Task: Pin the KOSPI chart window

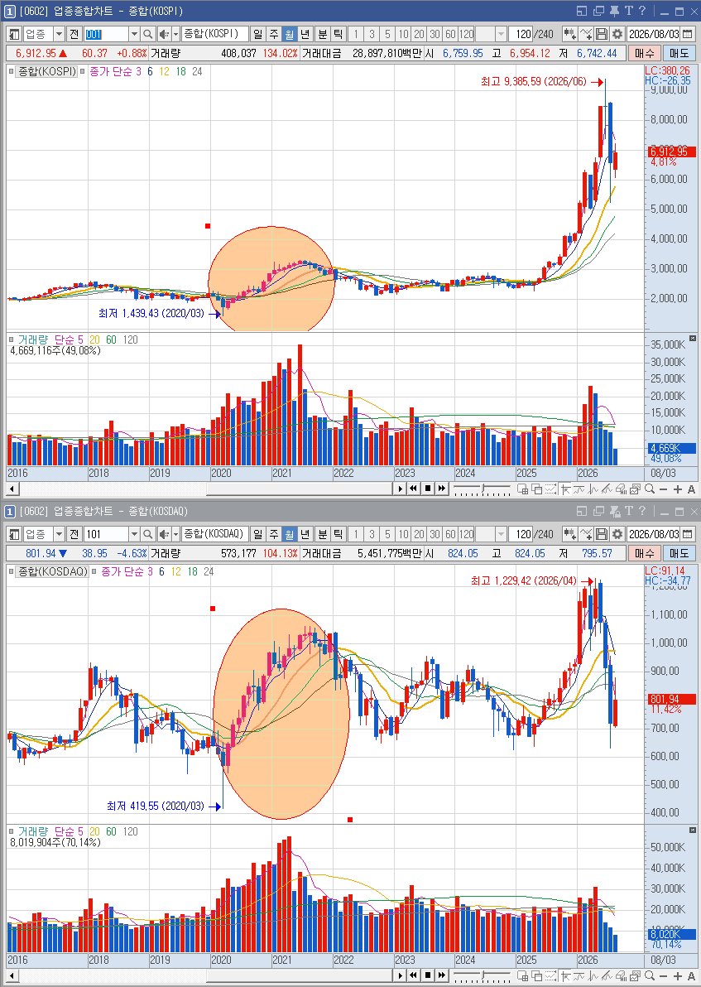Action: pos(614,12)
